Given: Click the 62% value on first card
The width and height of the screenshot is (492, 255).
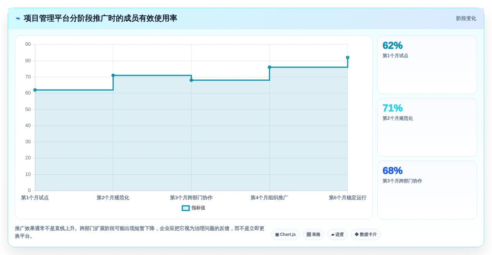Looking at the screenshot, I should coord(393,45).
